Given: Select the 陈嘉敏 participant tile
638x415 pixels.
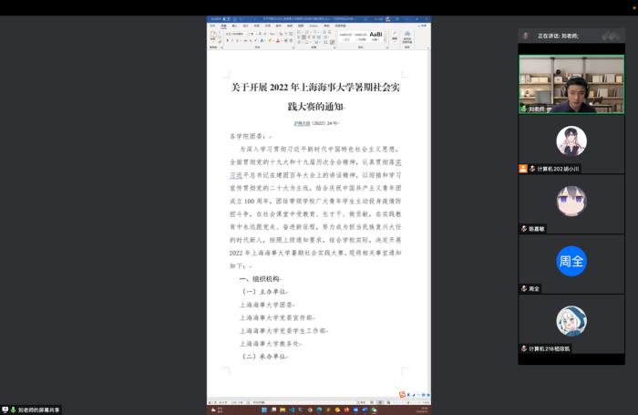Looking at the screenshot, I should tap(571, 204).
